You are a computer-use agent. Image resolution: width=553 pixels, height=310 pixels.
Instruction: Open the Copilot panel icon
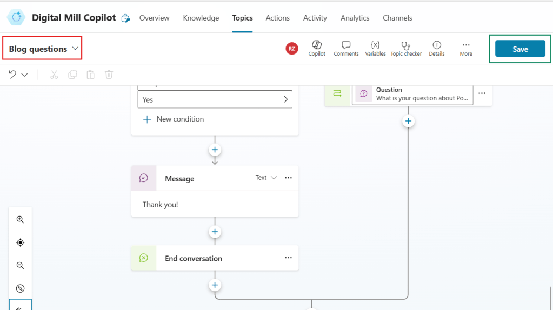pyautogui.click(x=317, y=48)
